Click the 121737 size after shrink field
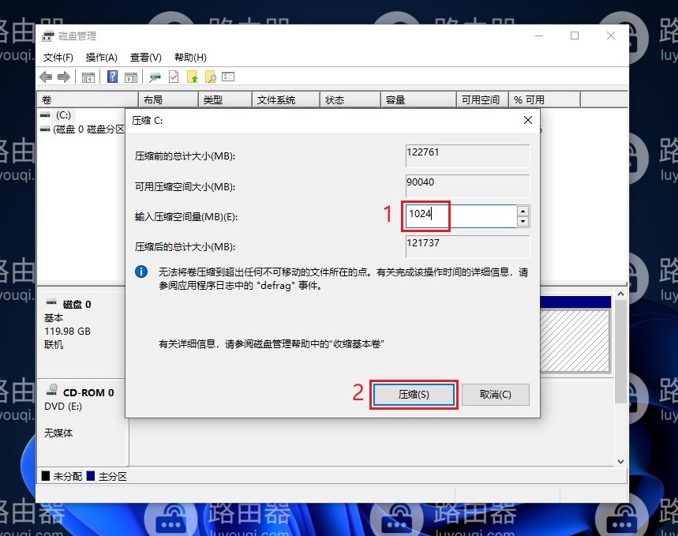 pos(467,246)
